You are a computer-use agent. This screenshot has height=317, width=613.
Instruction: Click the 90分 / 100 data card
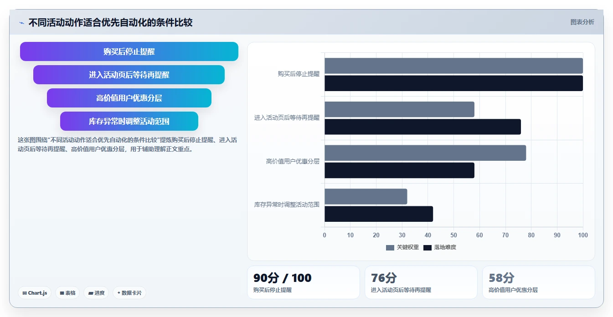[303, 282]
